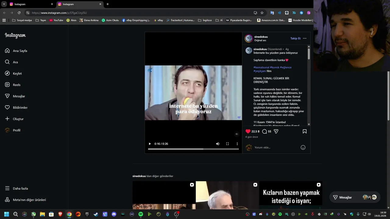Image resolution: width=390 pixels, height=219 pixels.
Task: Open the emoji picker in the comment box
Action: point(303,148)
